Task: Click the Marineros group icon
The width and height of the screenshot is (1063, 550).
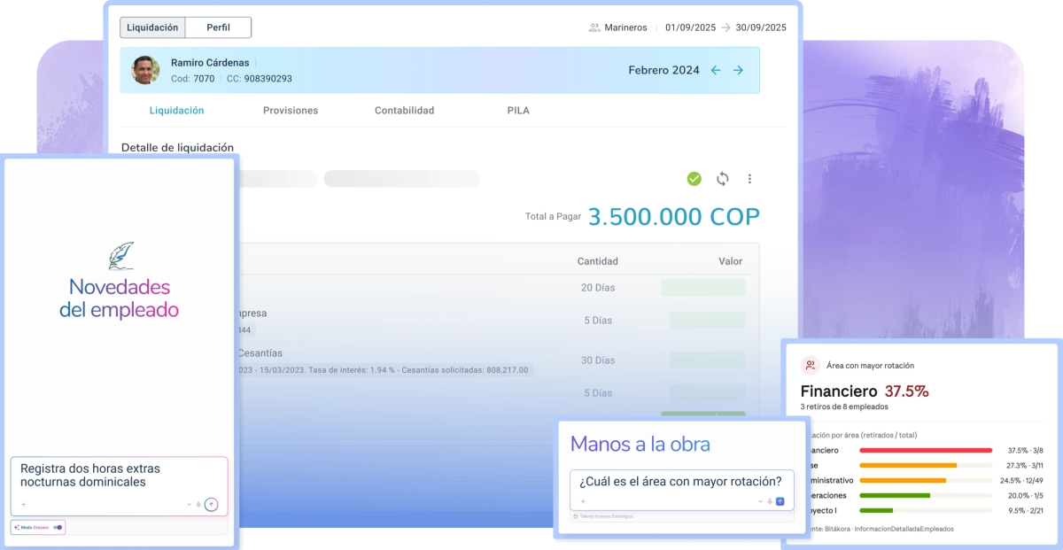Action: [x=594, y=27]
